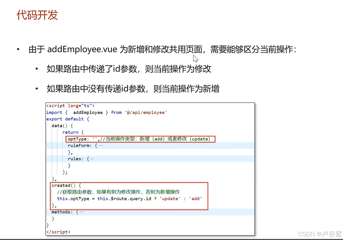
Task: Click the "ruleForm:" property name
Action: pos(80,146)
